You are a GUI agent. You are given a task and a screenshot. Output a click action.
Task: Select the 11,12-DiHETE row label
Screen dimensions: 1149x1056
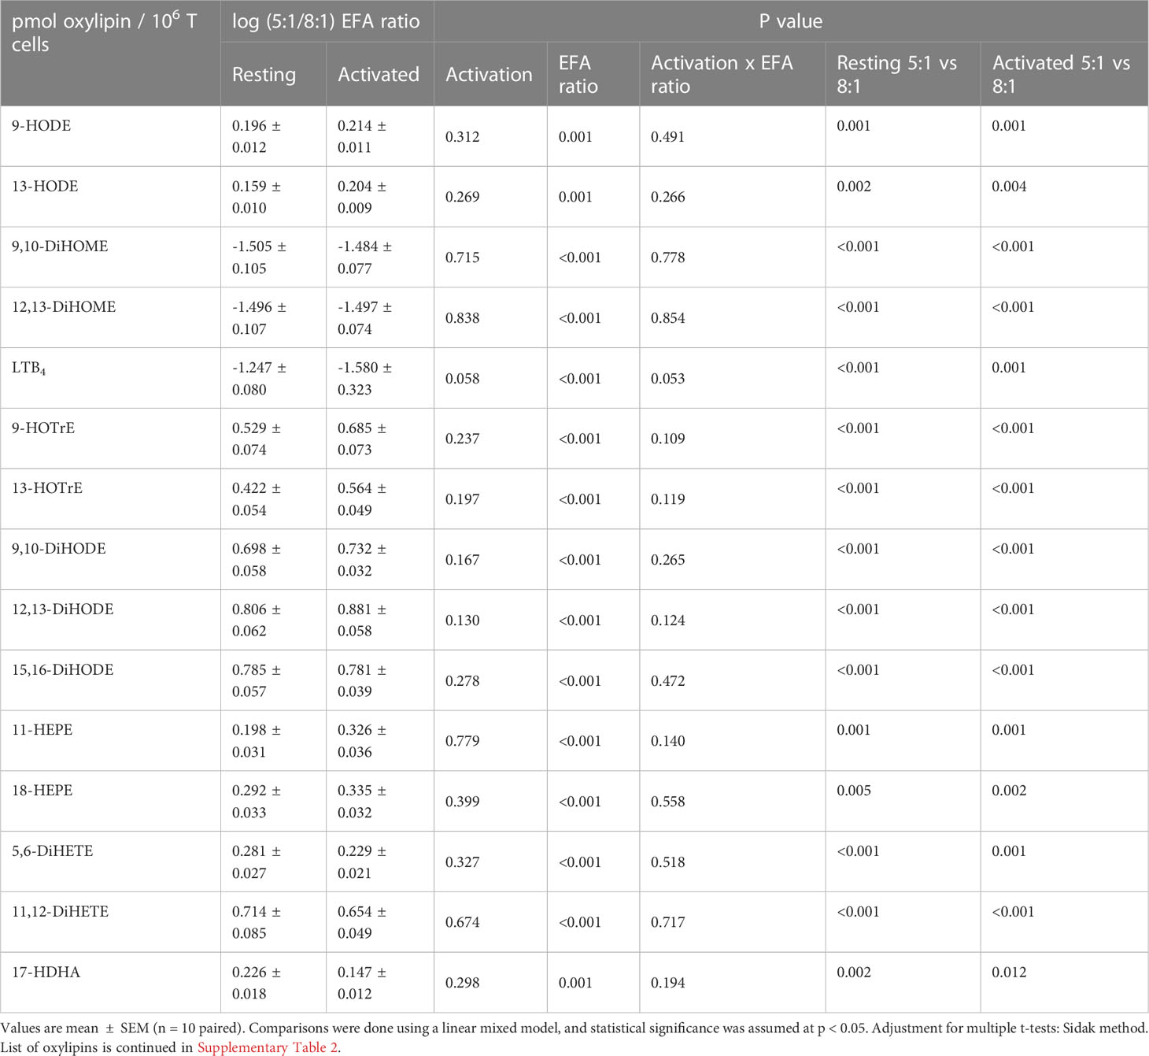click(x=61, y=912)
